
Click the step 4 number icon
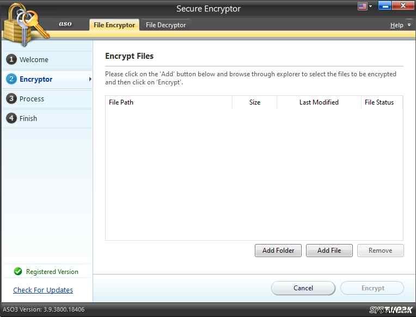tap(11, 118)
